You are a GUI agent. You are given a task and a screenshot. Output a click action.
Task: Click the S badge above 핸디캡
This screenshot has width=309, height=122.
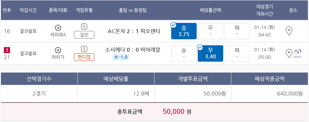[x=84, y=49]
